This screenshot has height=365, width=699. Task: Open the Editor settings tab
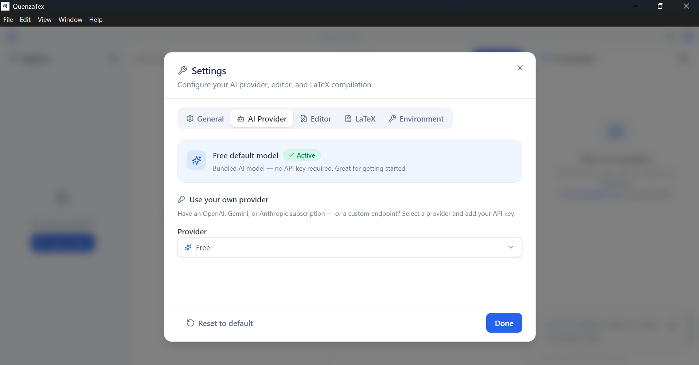tap(316, 119)
